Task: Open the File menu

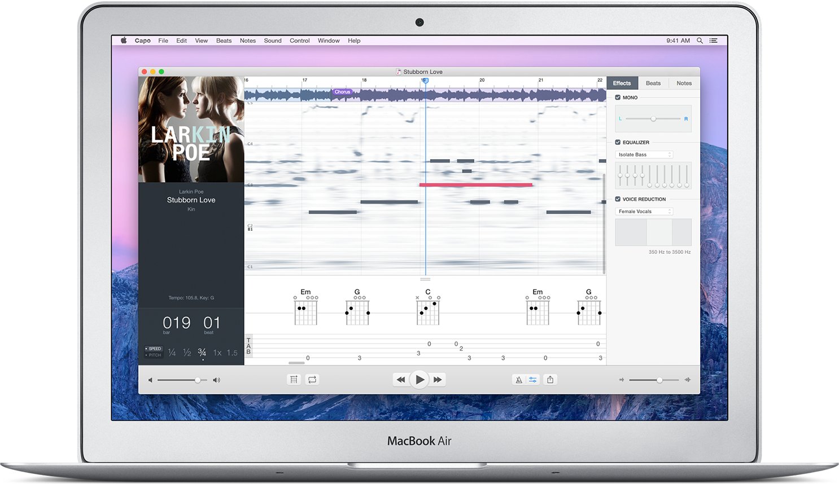Action: tap(163, 41)
